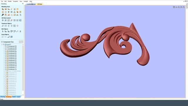Tile 2D and 3D views side by side
The height and width of the screenshot is (106, 188).
(14, 20)
